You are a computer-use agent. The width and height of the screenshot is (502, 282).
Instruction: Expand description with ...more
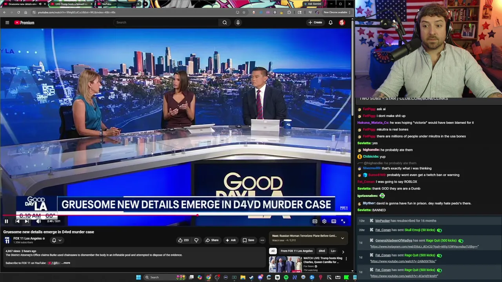point(66,263)
